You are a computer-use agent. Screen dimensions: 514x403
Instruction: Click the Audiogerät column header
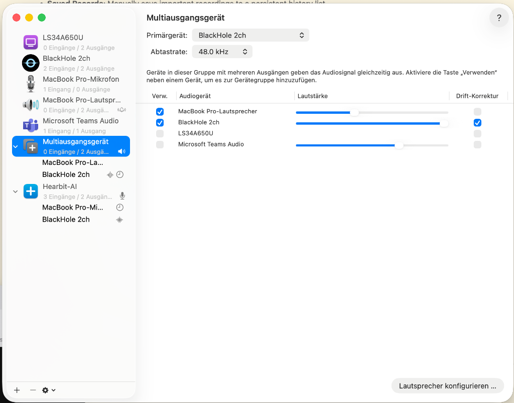pyautogui.click(x=195, y=96)
